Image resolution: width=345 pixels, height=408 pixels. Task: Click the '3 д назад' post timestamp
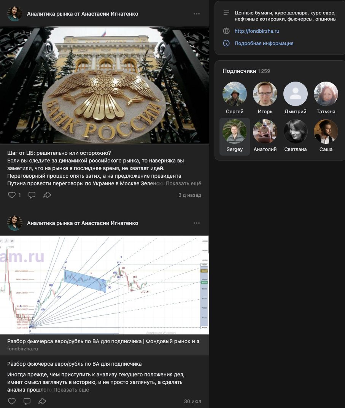coord(190,195)
